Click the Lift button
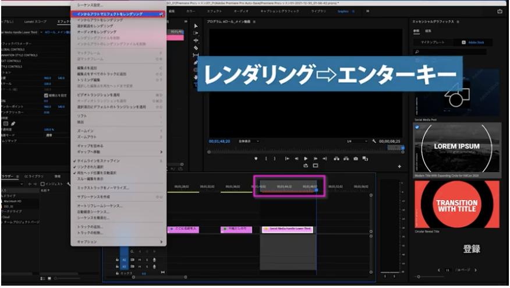The image size is (510, 288). point(337,159)
